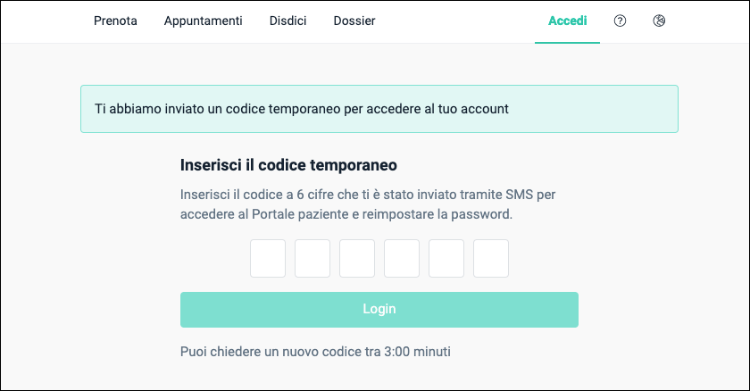Click the third code digit box
The image size is (750, 391).
coord(357,259)
